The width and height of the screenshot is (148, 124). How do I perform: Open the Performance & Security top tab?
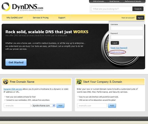tap(133, 1)
